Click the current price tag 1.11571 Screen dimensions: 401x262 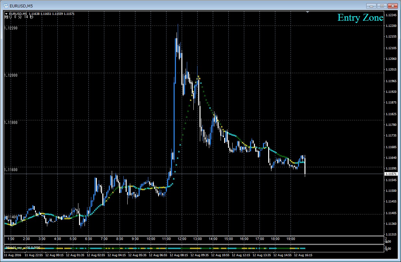click(x=392, y=174)
